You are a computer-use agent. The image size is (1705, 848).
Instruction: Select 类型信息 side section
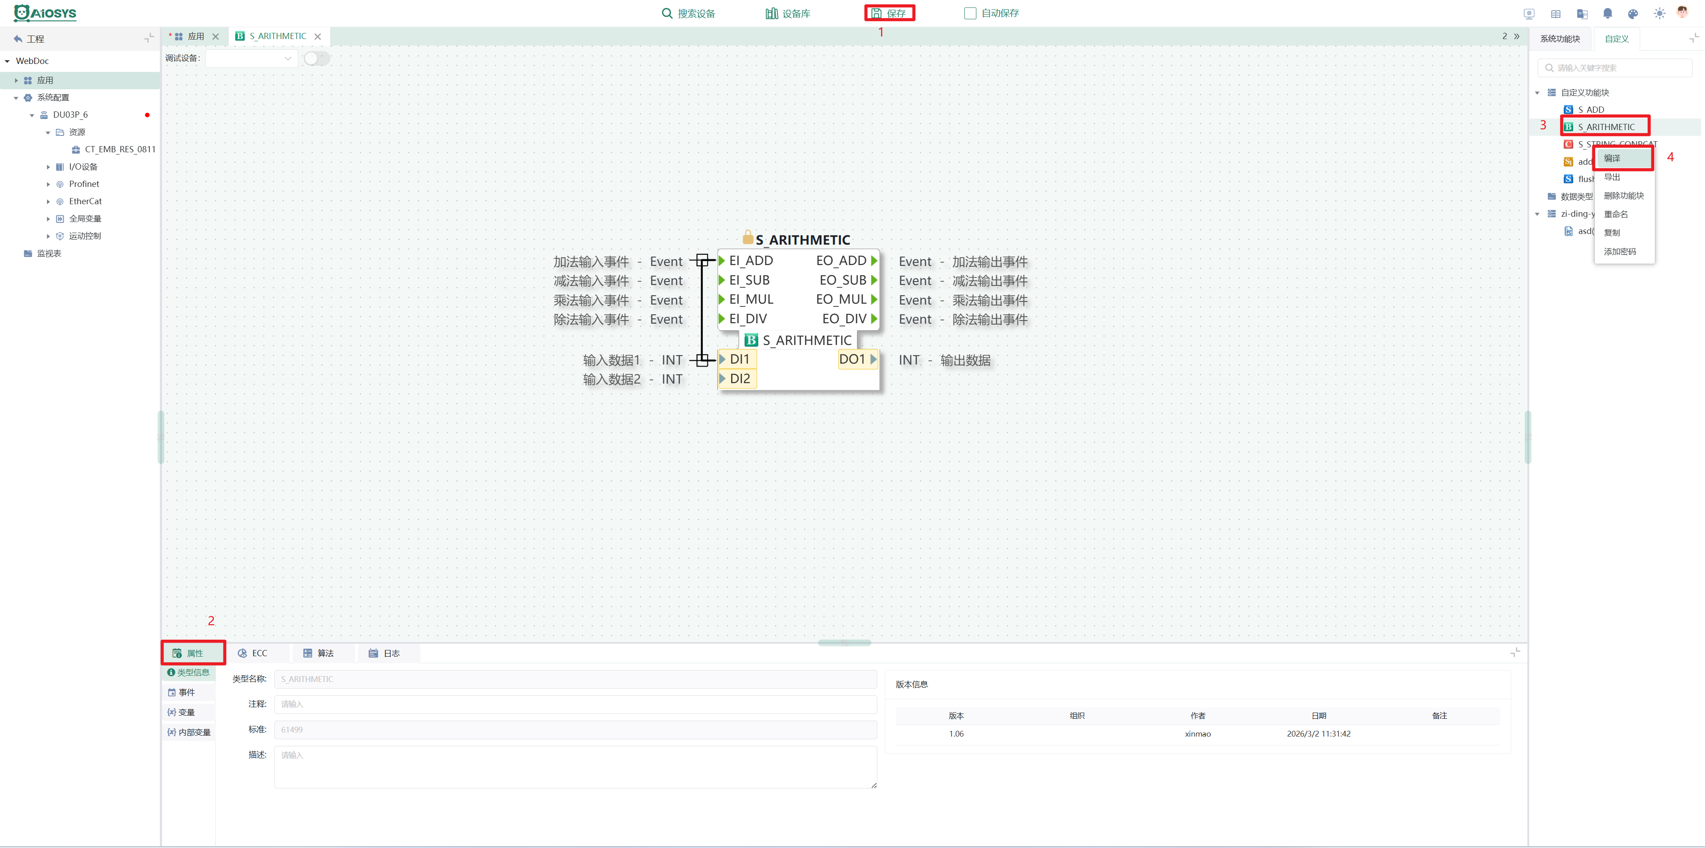[189, 673]
